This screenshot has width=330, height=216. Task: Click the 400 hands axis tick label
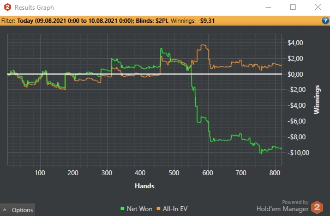point(140,173)
